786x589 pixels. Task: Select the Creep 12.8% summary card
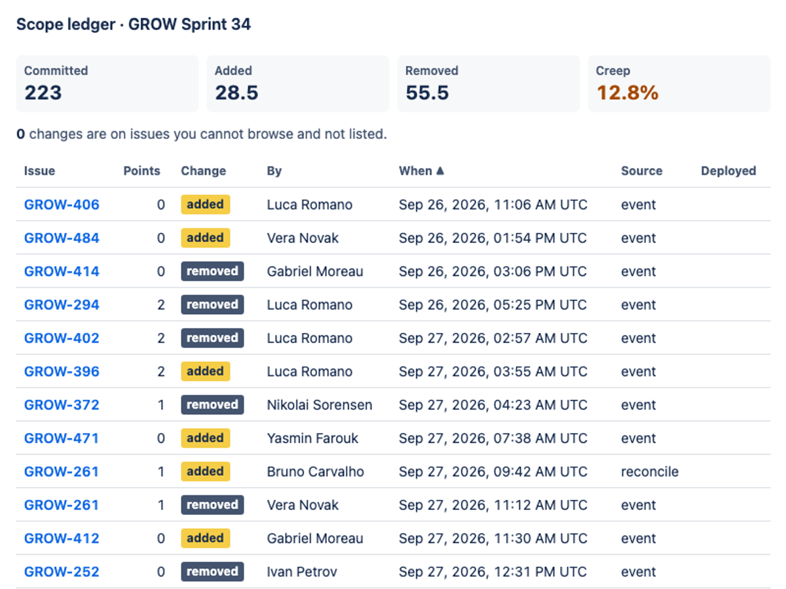coord(679,84)
